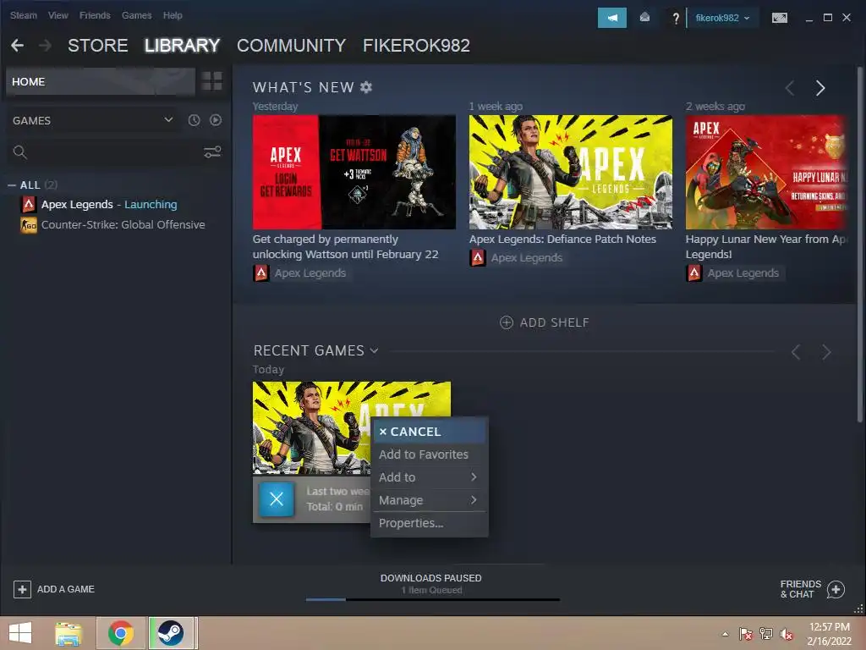Viewport: 866px width, 650px height.
Task: Open Chrome from the taskbar
Action: coord(121,633)
